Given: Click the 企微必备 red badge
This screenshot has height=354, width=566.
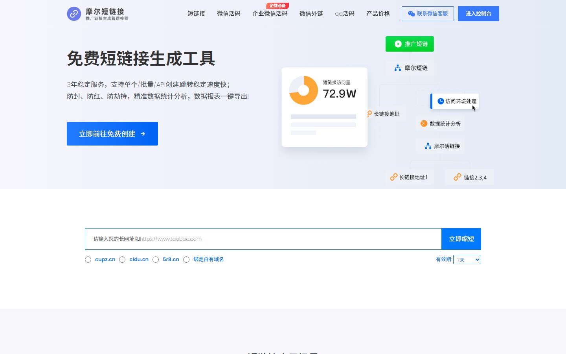Looking at the screenshot, I should pos(277,6).
